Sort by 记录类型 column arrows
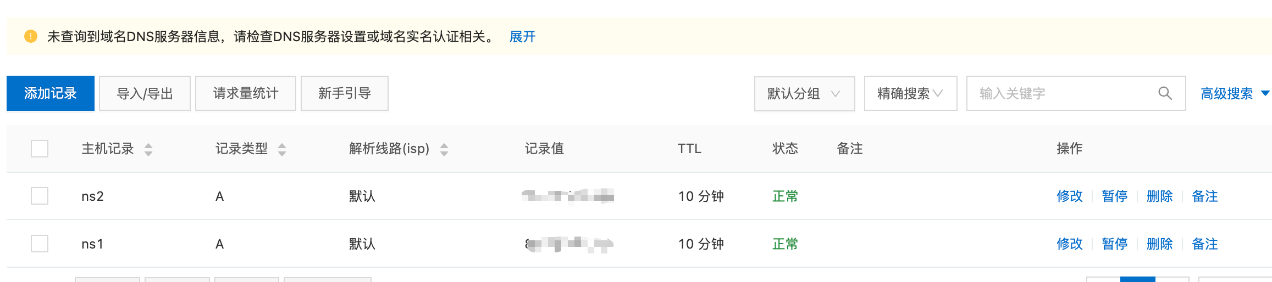This screenshot has height=282, width=1272. (x=282, y=149)
